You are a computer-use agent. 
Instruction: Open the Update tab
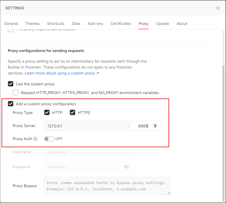(x=163, y=24)
